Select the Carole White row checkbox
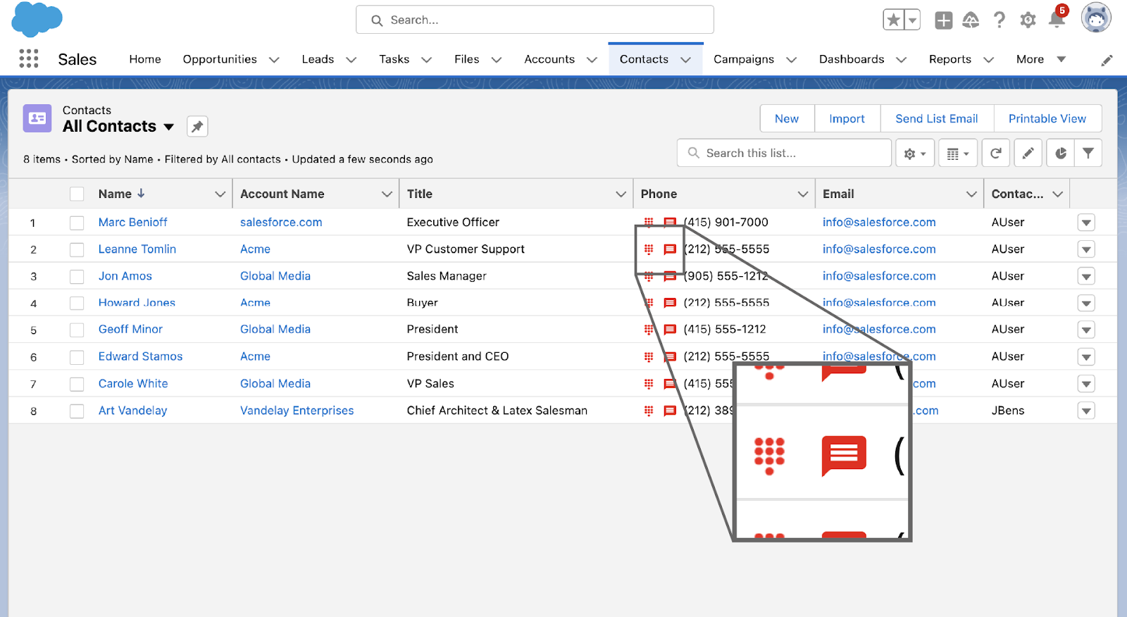Image resolution: width=1127 pixels, height=617 pixels. 77,384
